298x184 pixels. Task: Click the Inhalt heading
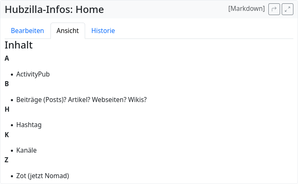(19, 45)
